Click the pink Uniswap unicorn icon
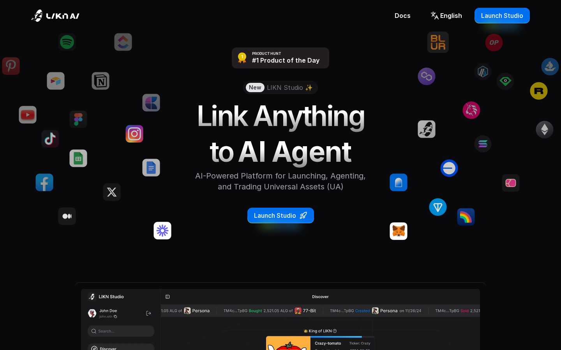Image resolution: width=561 pixels, height=350 pixels. tap(471, 110)
